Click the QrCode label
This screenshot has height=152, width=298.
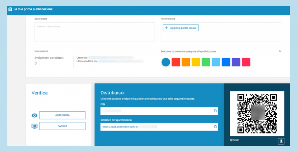click(x=235, y=140)
